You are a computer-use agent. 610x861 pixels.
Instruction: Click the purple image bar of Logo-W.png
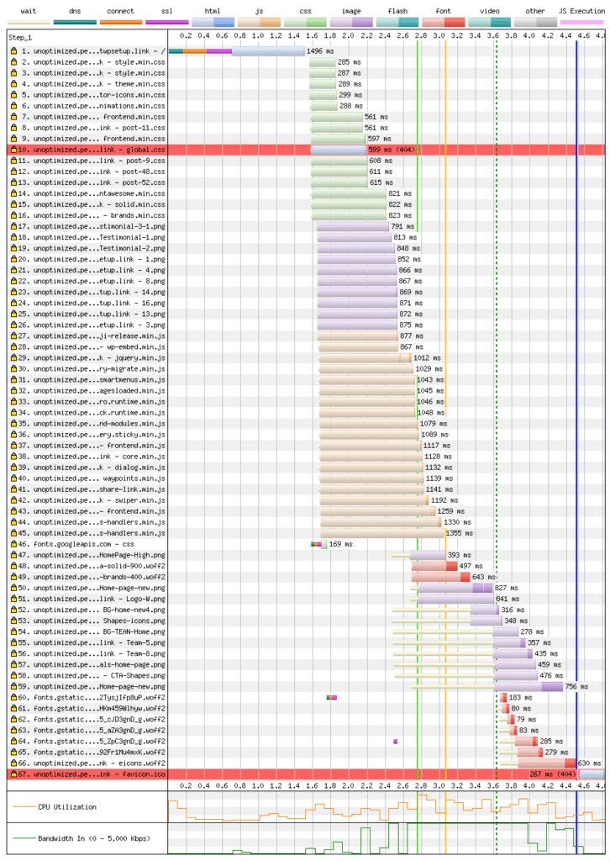[455, 599]
